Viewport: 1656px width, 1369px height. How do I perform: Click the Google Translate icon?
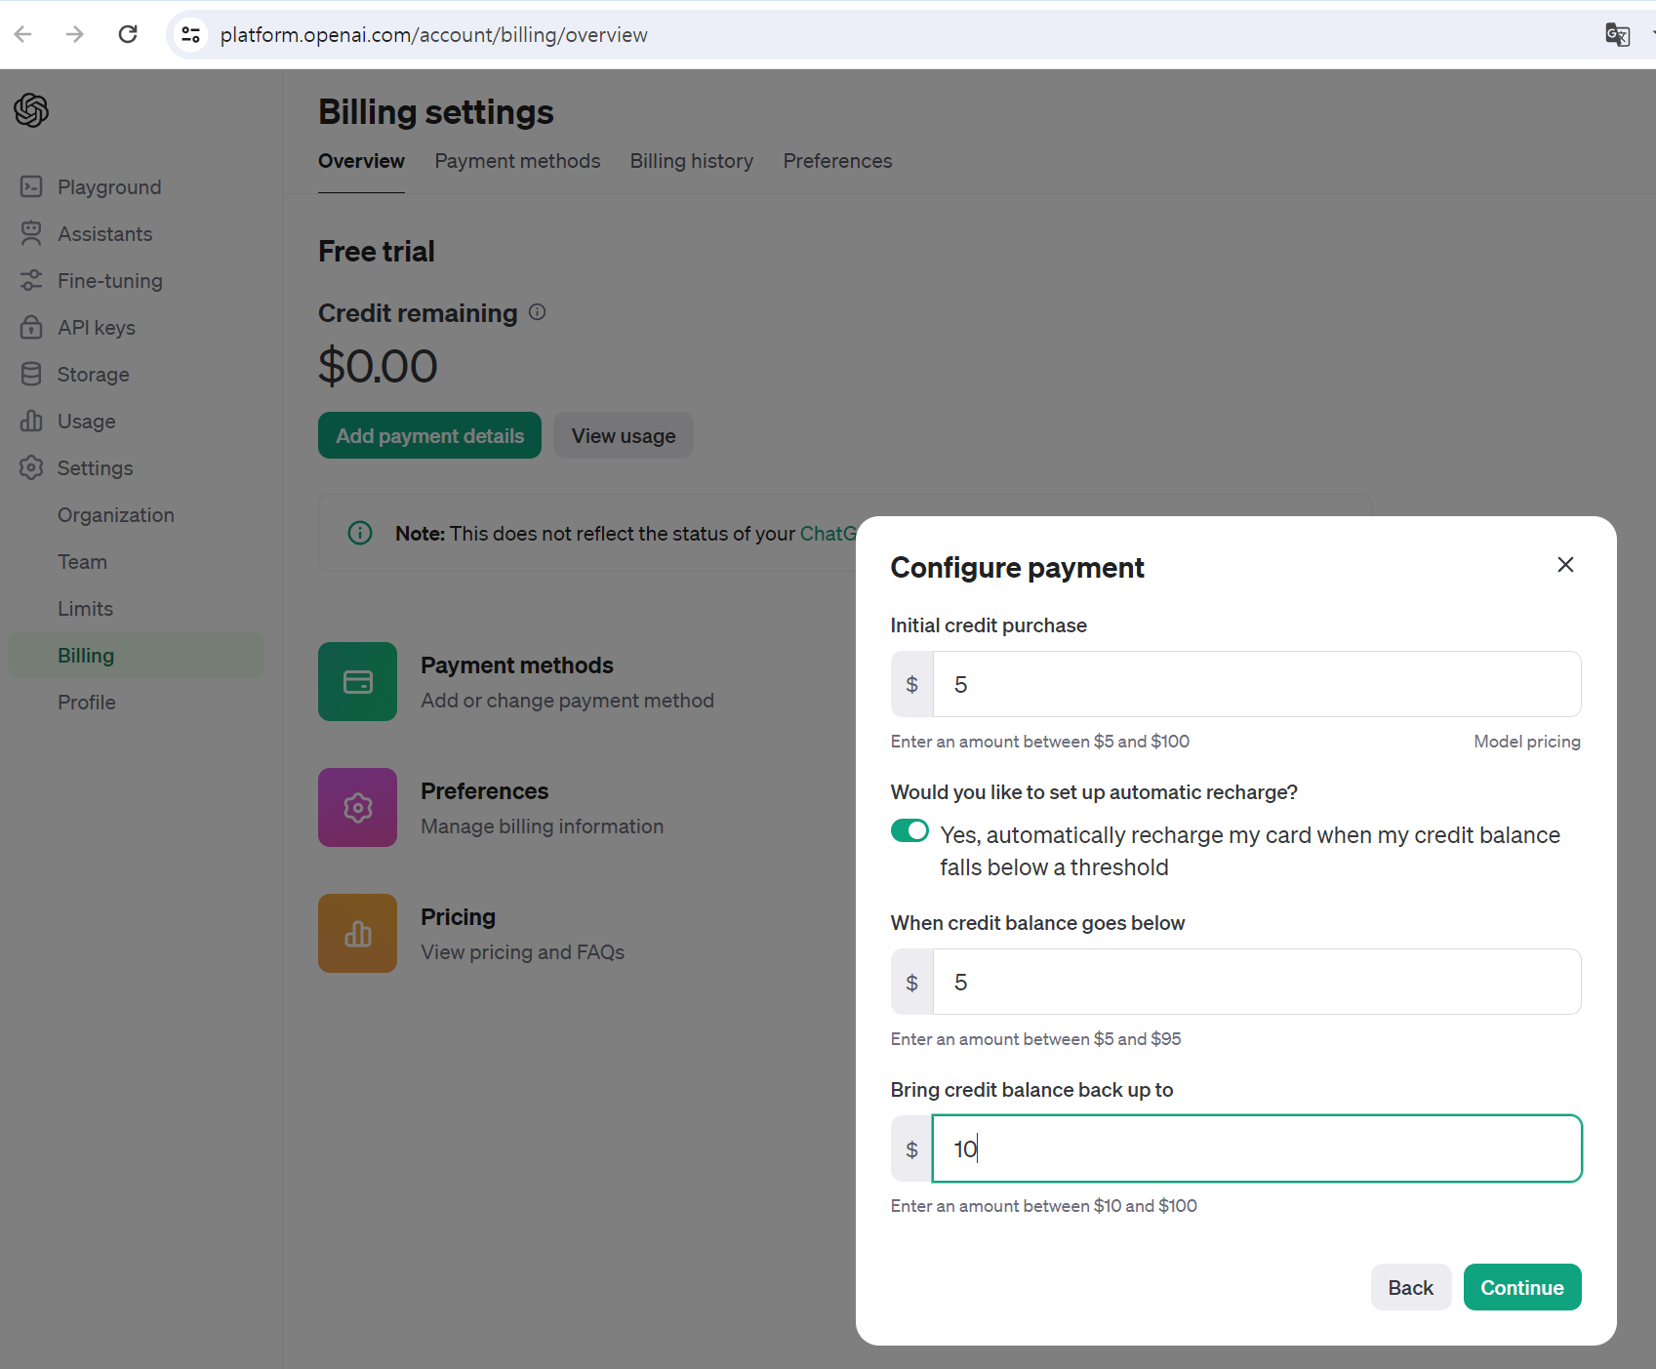[1617, 35]
